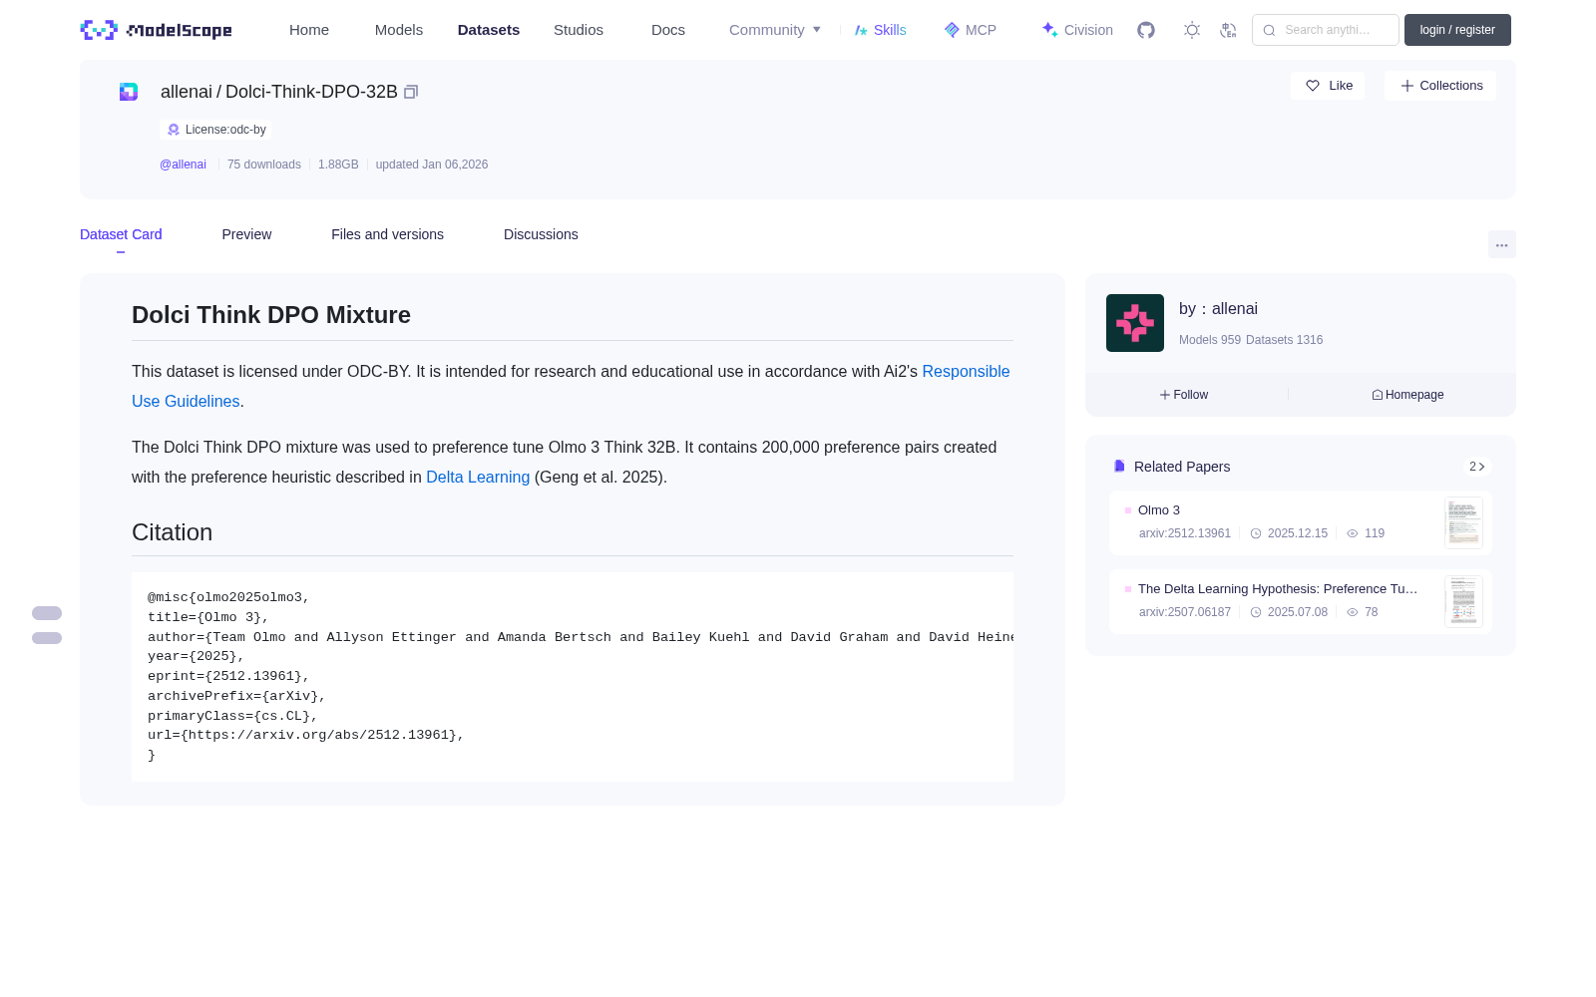The image size is (1596, 997).
Task: Click the '75 downloads' text
Action: [x=264, y=165]
